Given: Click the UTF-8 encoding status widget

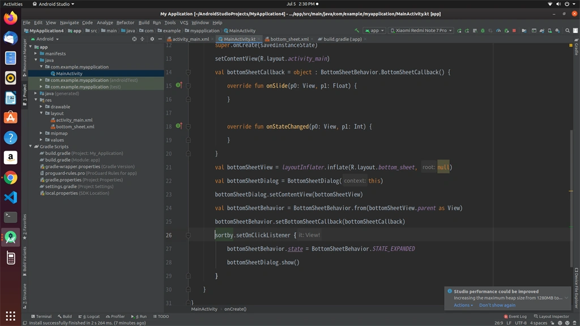Looking at the screenshot, I should point(521,323).
